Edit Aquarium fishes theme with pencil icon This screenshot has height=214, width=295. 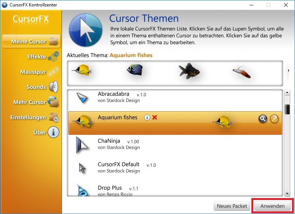coord(274,119)
